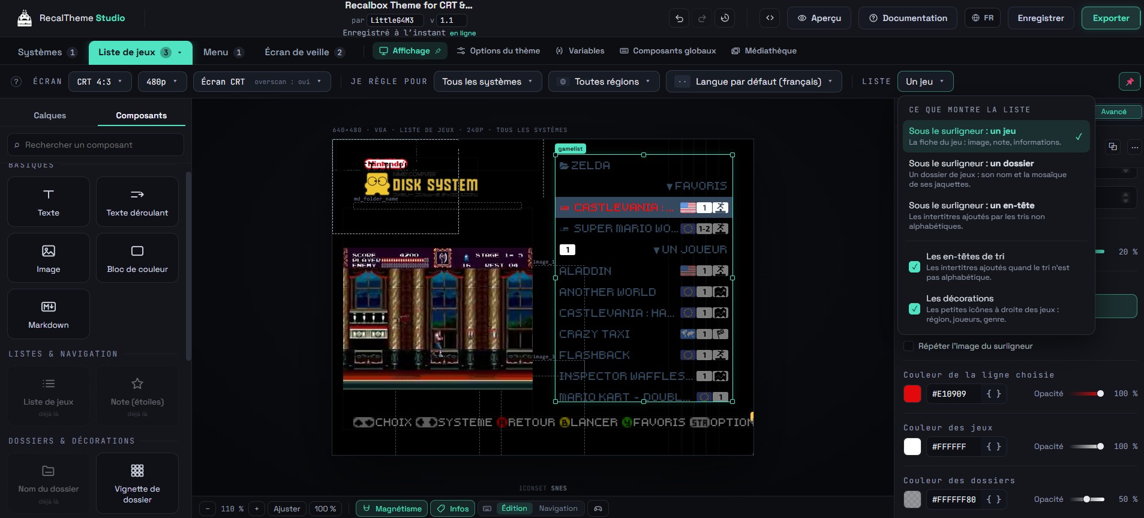
Task: Click the undo arrow icon
Action: click(679, 19)
